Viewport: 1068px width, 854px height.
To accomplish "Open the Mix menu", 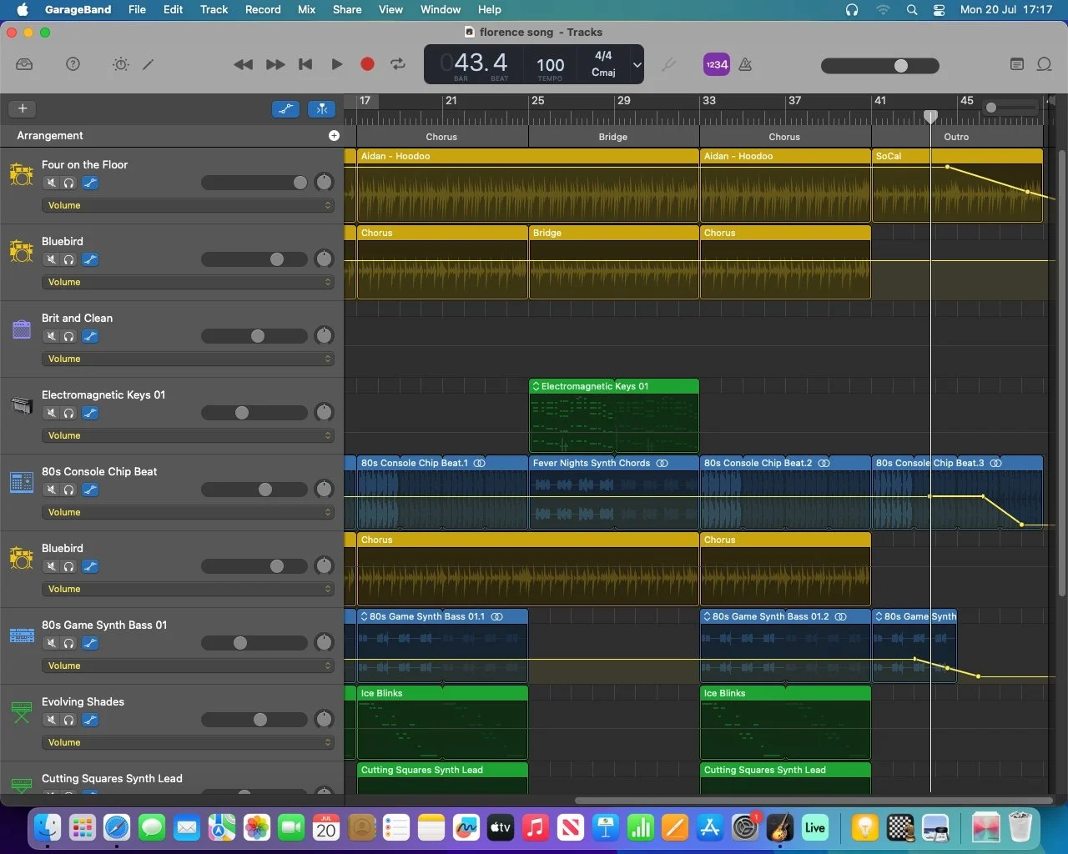I will (x=307, y=10).
